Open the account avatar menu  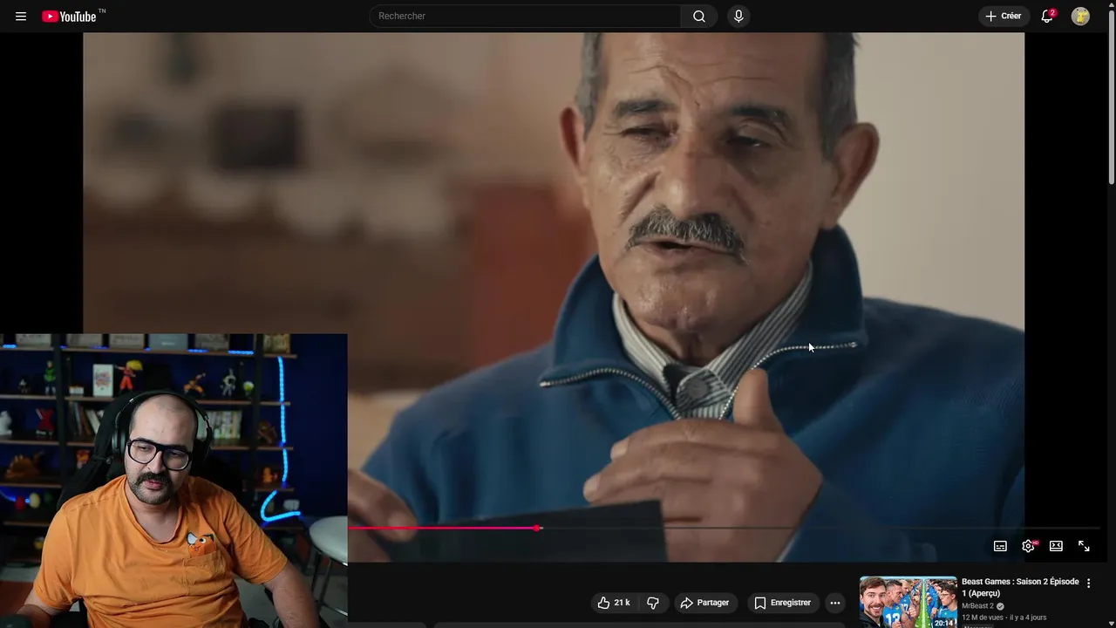(1080, 16)
